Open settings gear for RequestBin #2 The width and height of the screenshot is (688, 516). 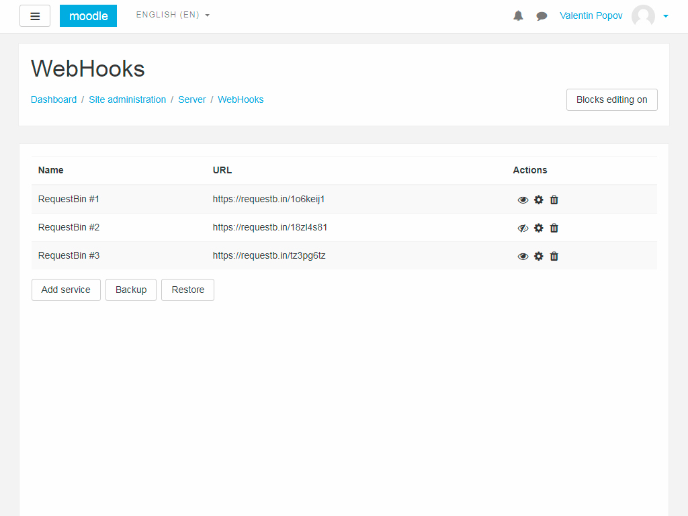point(538,228)
